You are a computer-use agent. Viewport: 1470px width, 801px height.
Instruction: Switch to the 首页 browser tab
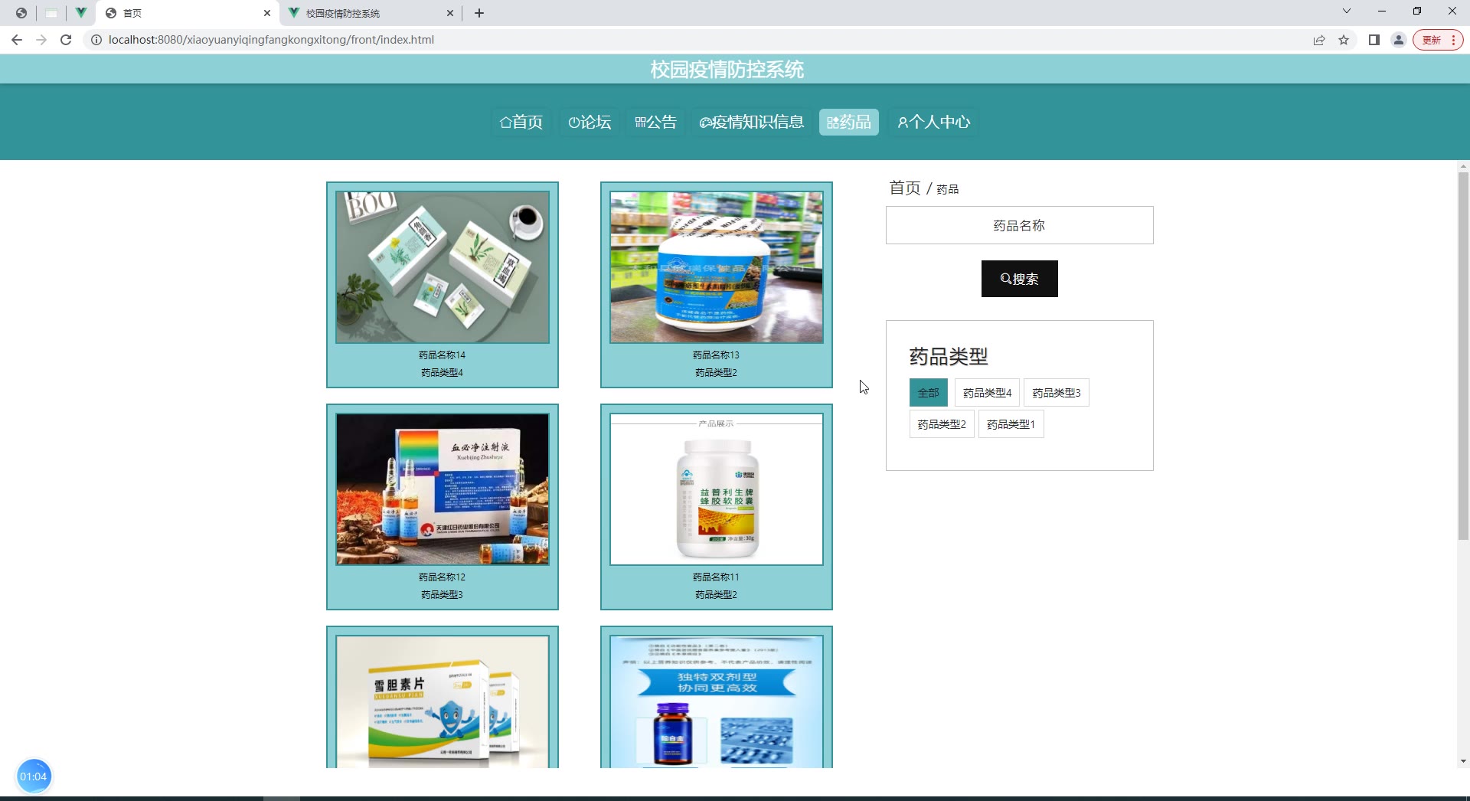click(188, 13)
